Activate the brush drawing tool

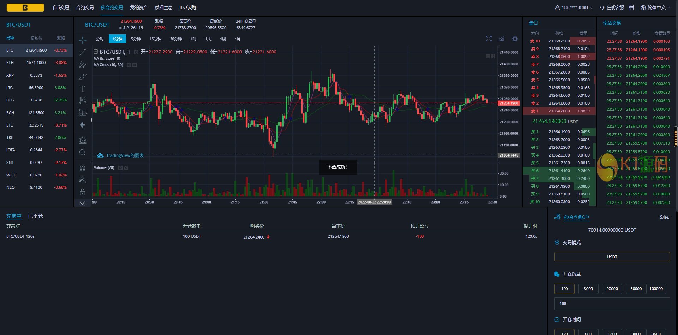point(82,77)
